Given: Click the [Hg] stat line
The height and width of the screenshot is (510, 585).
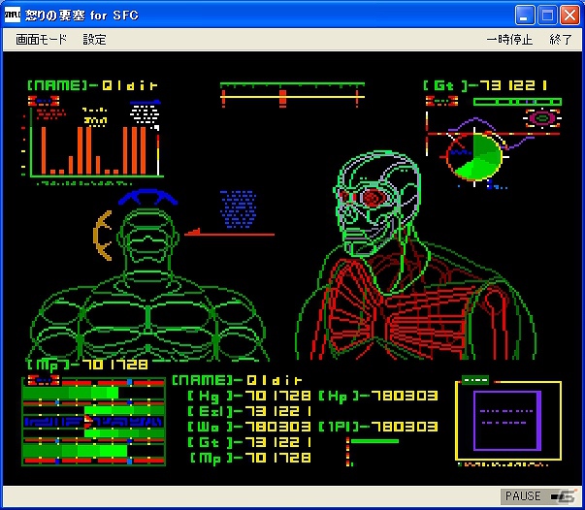Looking at the screenshot, I should point(249,396).
